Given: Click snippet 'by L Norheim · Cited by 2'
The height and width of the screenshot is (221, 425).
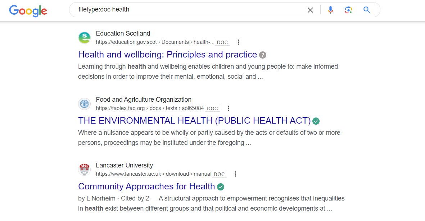Looking at the screenshot, I should (x=211, y=203).
